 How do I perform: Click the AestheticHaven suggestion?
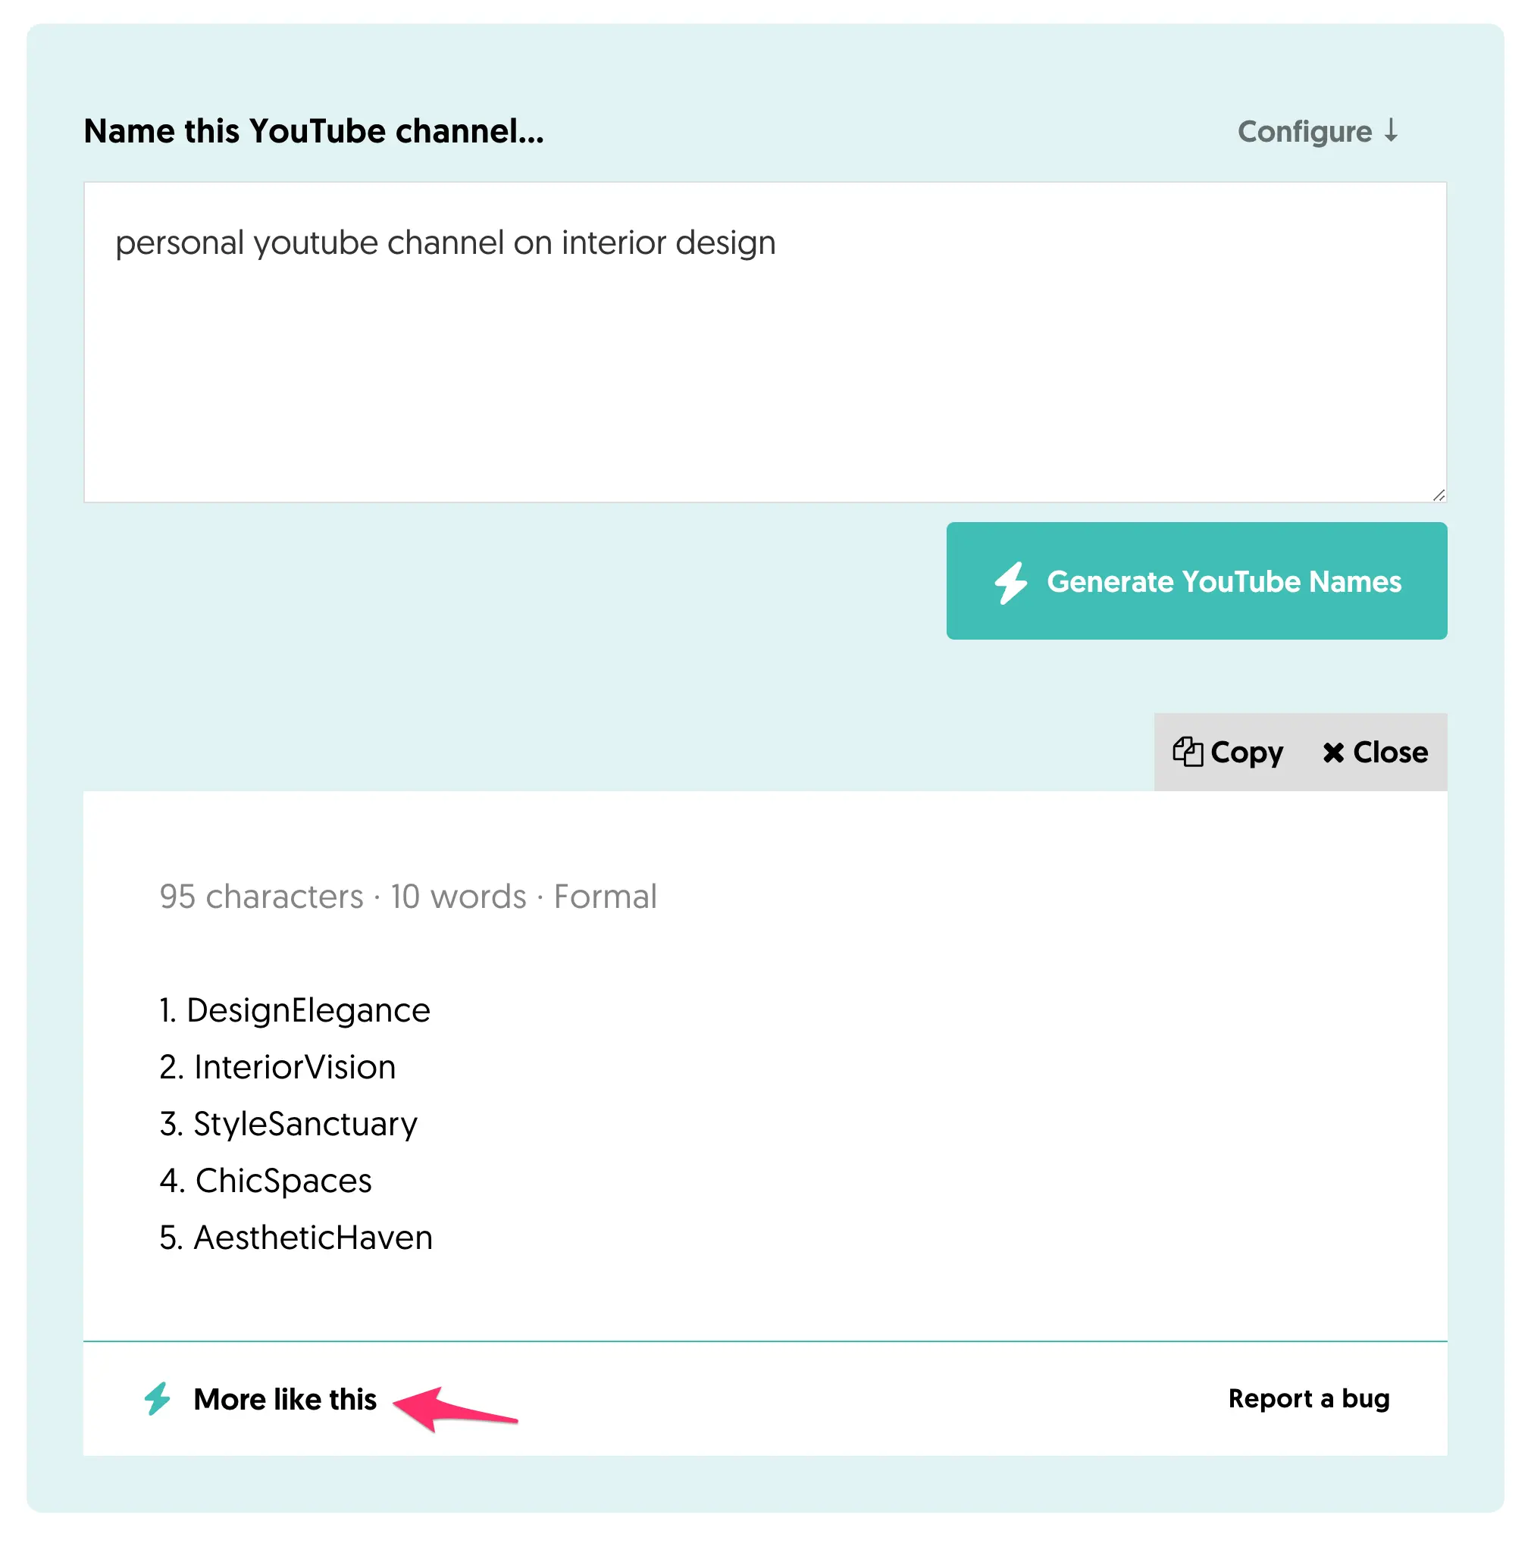[x=312, y=1238]
